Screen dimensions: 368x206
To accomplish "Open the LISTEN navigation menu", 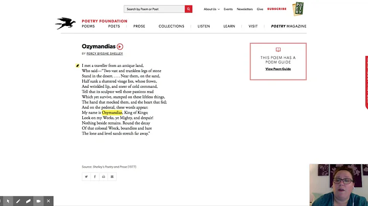I will [x=204, y=26].
